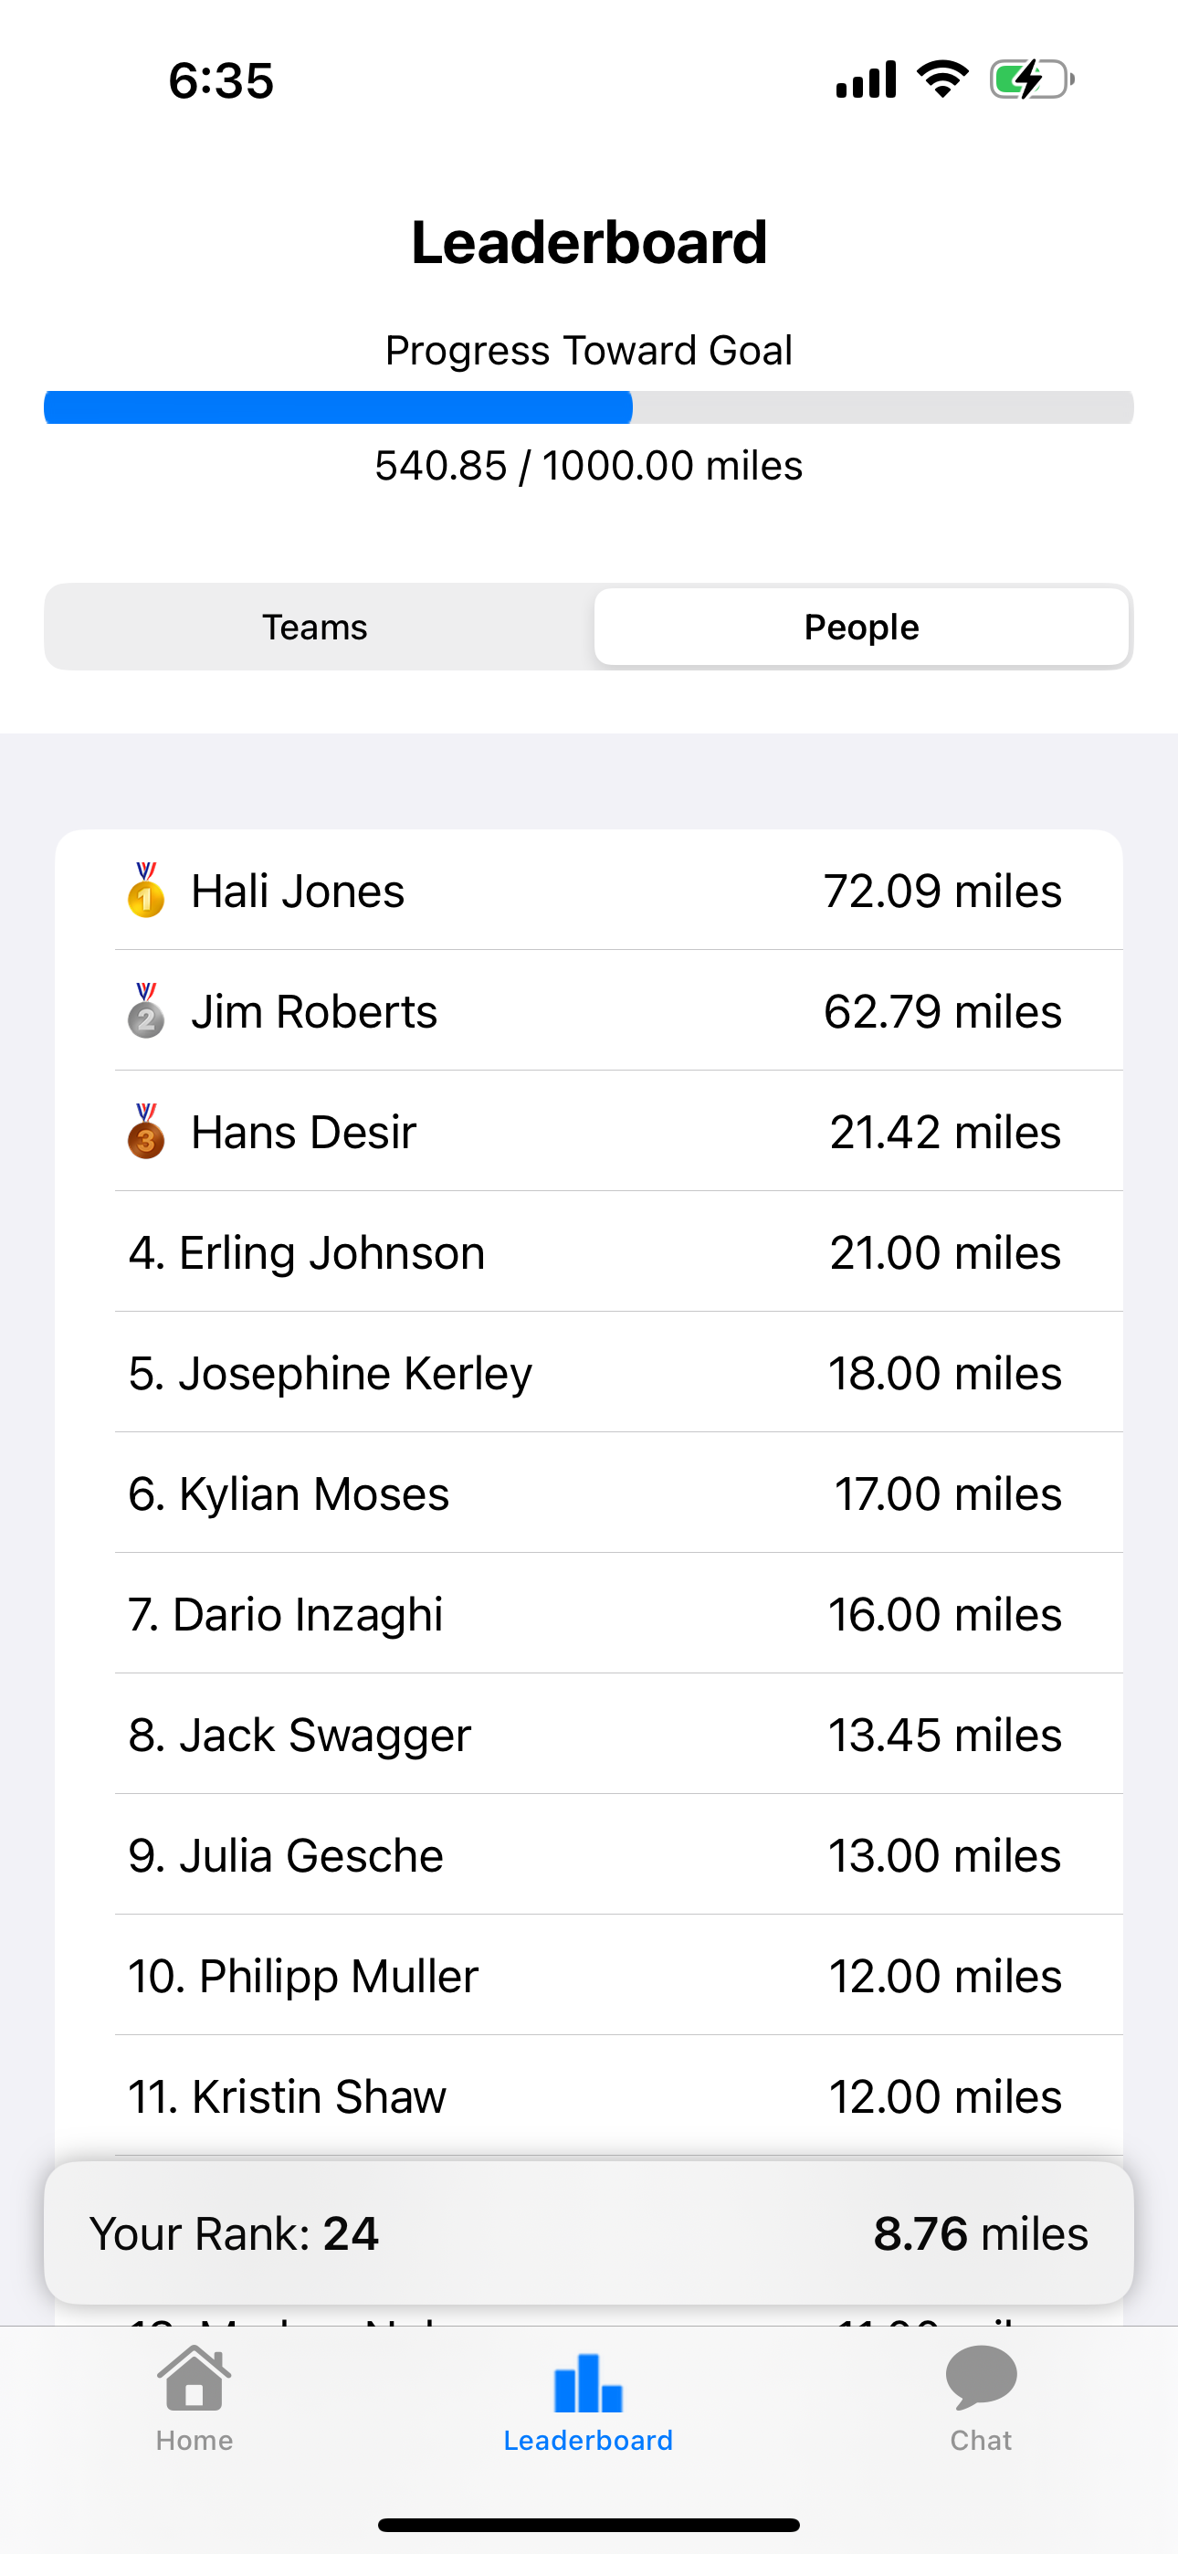Open the Home tab icon
The image size is (1178, 2554).
(195, 2378)
